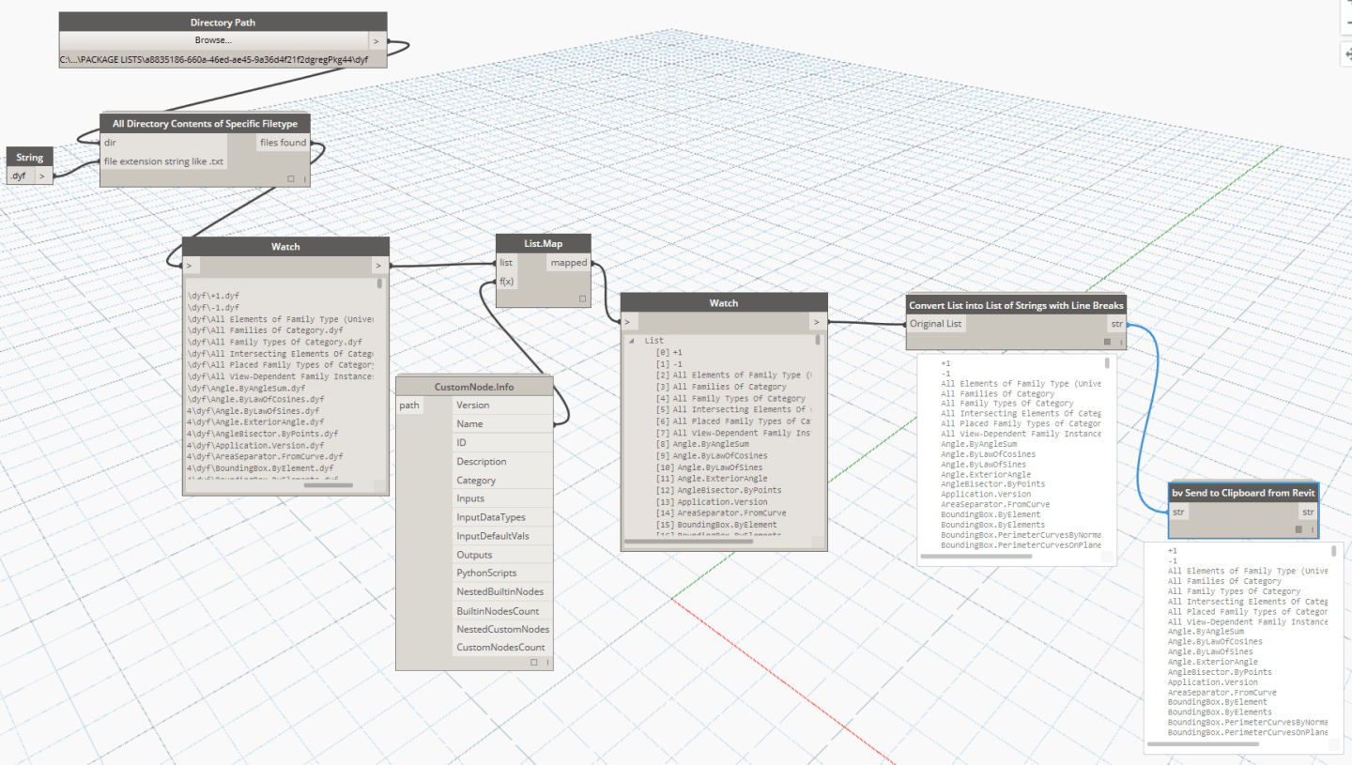Screen dimensions: 1352x765
Task: Click the .dyf text field in String node
Action: coord(19,175)
